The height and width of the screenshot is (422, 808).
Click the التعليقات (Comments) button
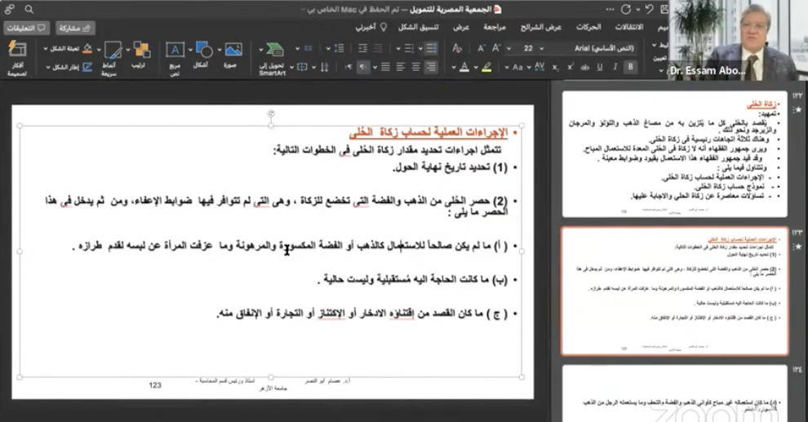26,28
